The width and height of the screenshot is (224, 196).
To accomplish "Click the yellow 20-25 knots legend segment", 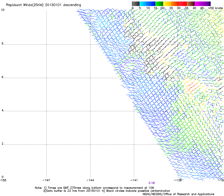I will point(167,4).
